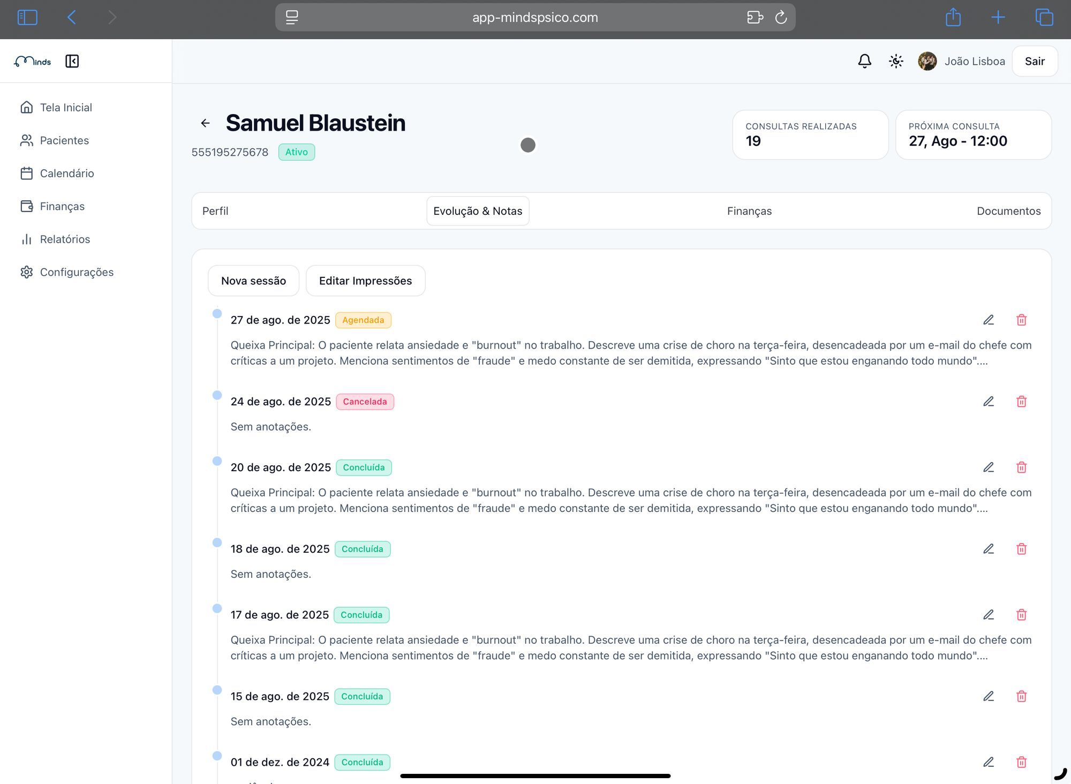Toggle light/dark theme sun icon

[x=896, y=61]
